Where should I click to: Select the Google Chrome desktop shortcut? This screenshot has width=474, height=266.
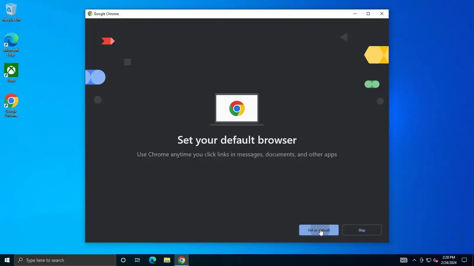(11, 106)
